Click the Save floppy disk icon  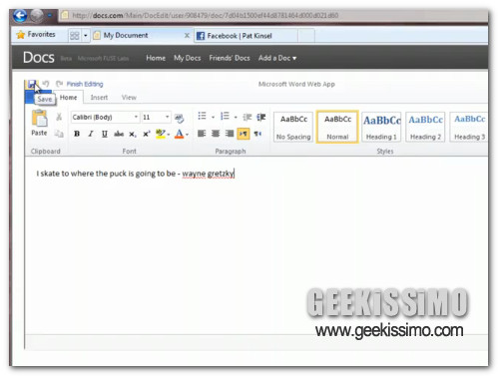[x=32, y=84]
